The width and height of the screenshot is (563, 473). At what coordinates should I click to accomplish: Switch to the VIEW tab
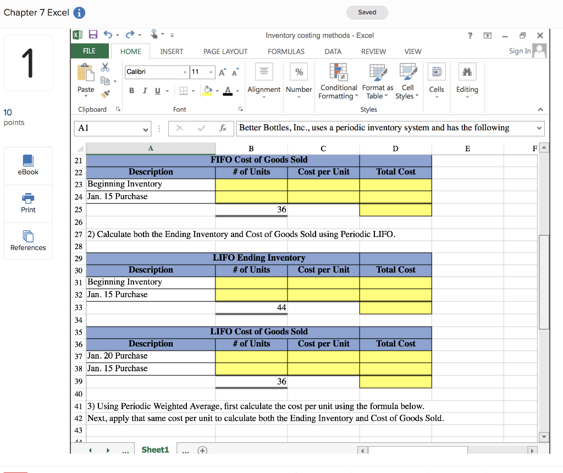pyautogui.click(x=412, y=51)
